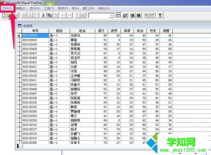
Task: Click the name cell 田浩然
Action: (82, 58)
